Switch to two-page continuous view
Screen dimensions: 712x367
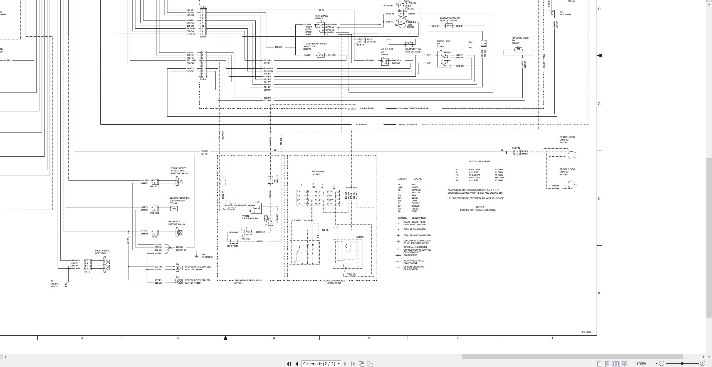(x=624, y=364)
